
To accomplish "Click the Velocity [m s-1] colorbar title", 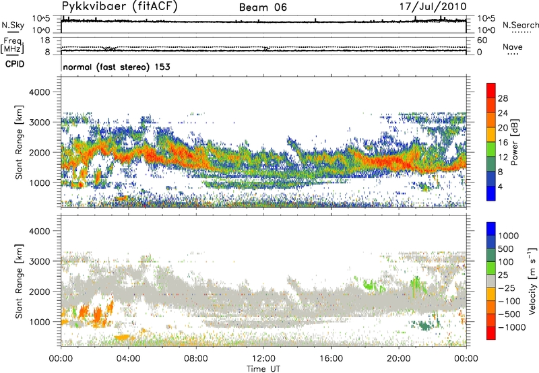I will pyautogui.click(x=532, y=281).
